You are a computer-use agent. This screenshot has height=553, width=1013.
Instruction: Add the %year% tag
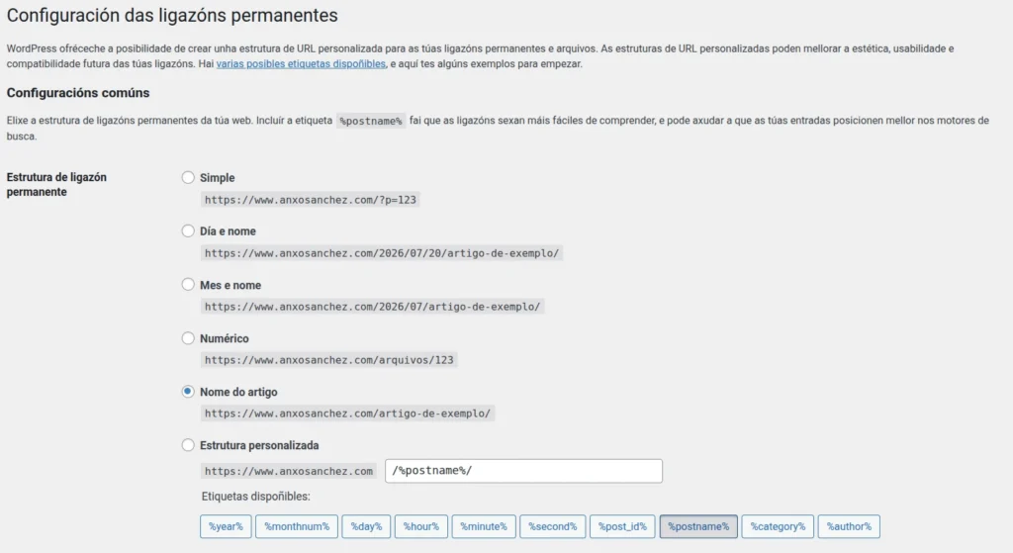(226, 526)
